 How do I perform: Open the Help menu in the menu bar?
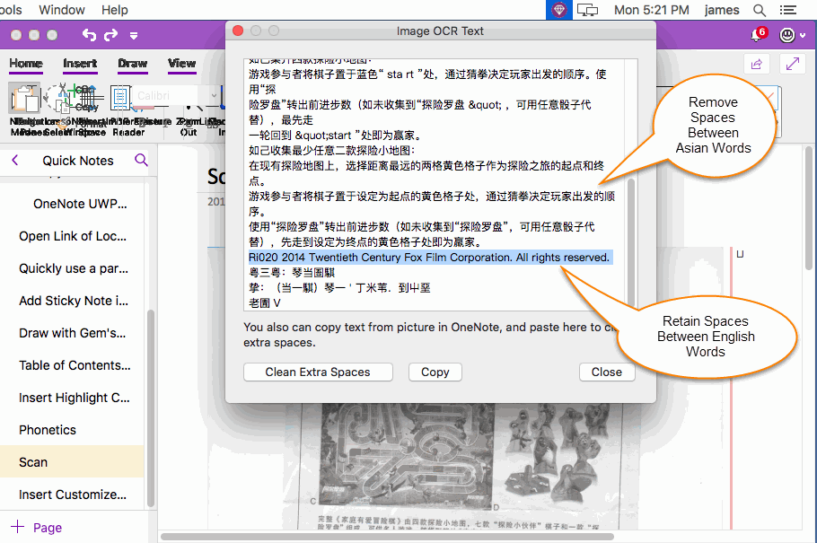tap(115, 10)
